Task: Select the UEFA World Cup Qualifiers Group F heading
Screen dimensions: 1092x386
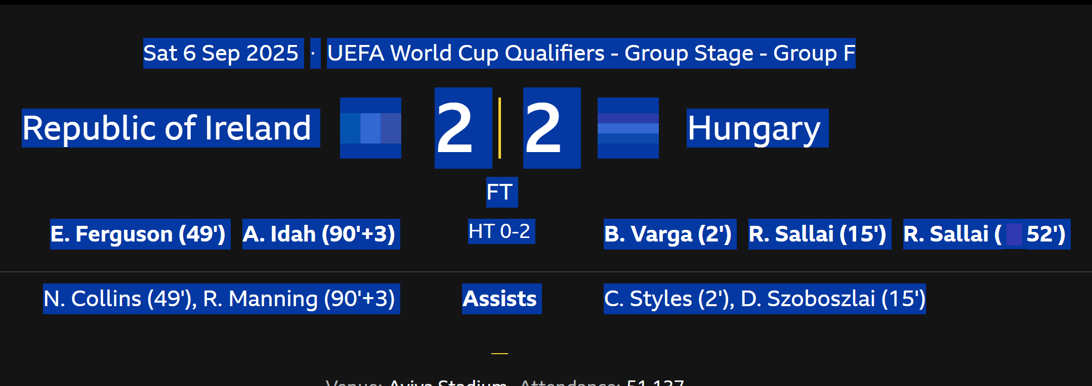Action: (591, 53)
